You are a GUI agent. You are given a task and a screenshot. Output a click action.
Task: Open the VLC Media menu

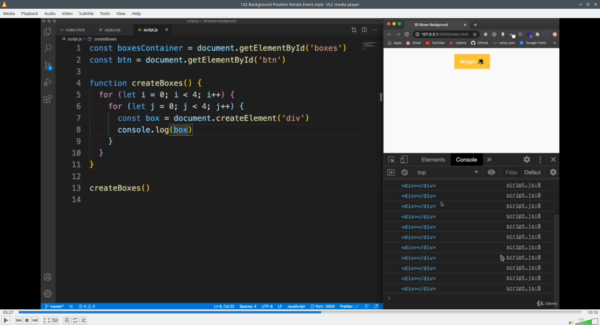click(9, 13)
